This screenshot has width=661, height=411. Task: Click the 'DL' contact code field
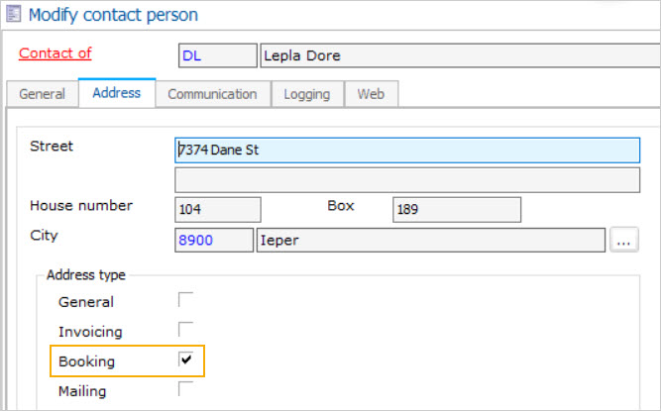pos(217,56)
